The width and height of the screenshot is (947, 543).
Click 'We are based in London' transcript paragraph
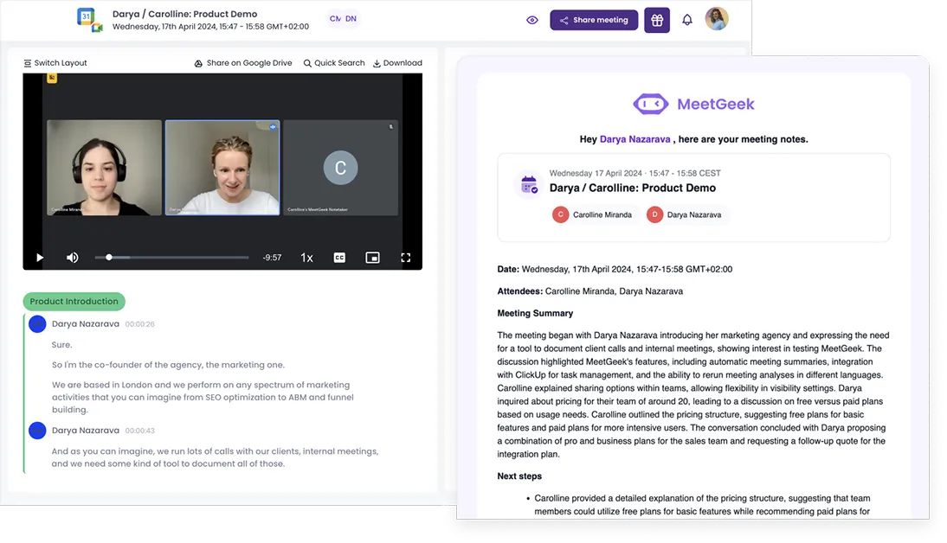tap(203, 397)
